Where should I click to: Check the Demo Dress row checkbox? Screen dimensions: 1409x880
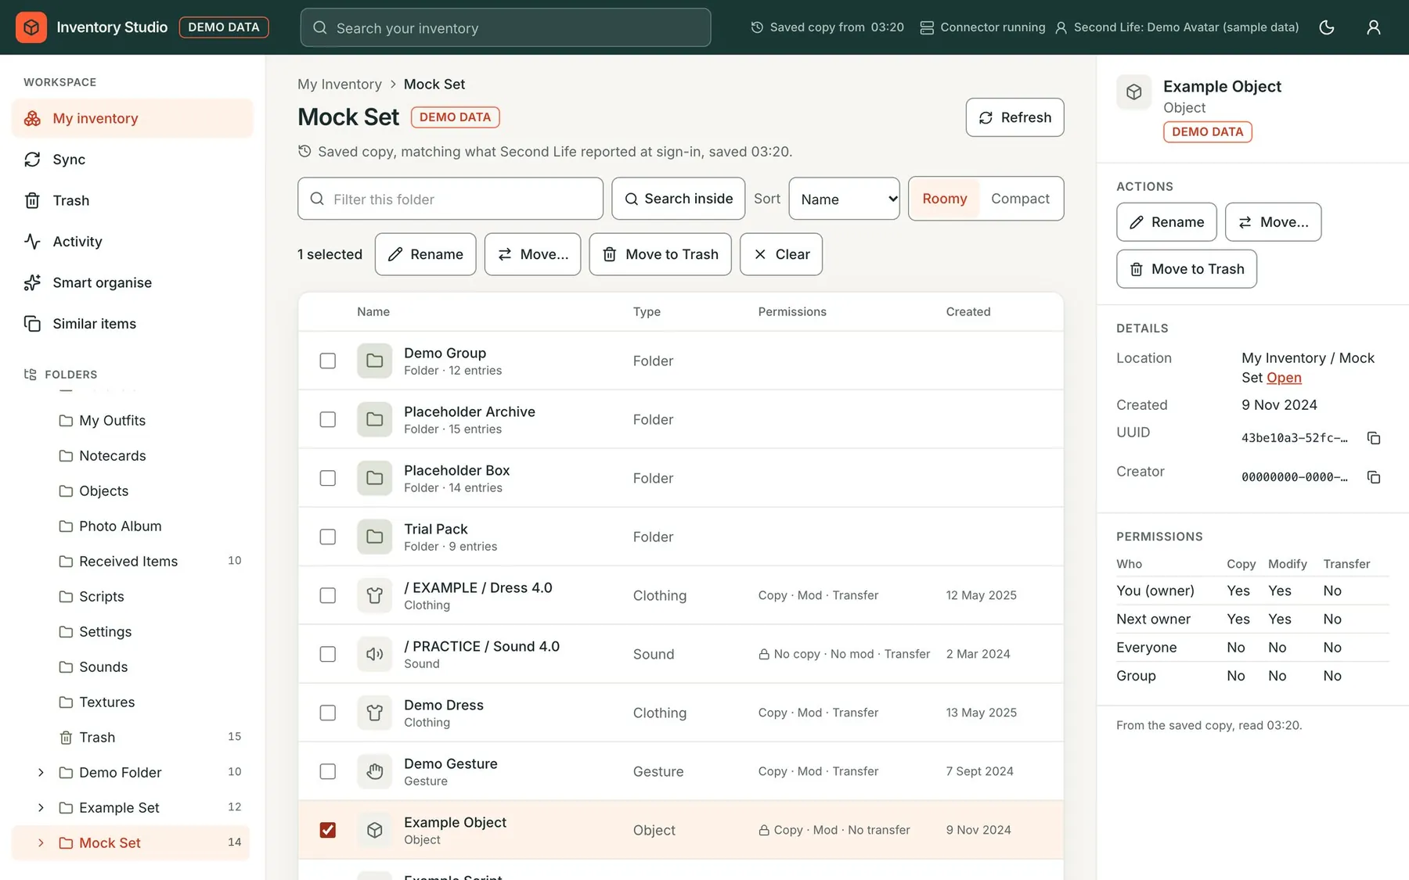click(328, 713)
